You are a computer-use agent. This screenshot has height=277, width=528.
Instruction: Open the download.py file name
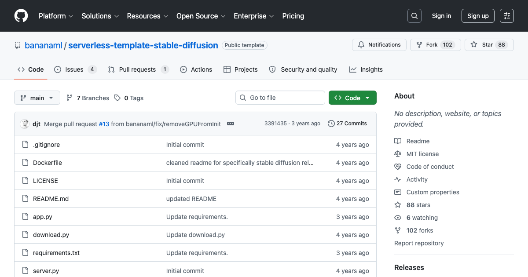click(x=51, y=235)
